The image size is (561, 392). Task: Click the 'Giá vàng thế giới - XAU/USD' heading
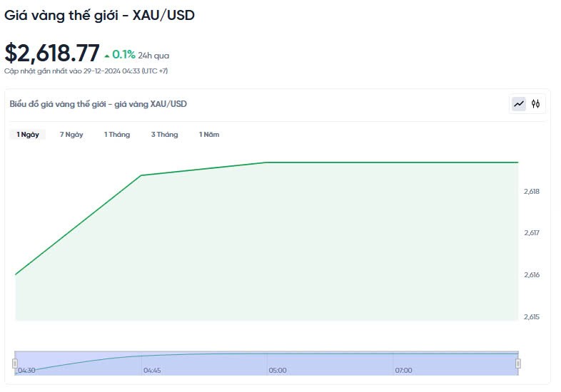99,15
